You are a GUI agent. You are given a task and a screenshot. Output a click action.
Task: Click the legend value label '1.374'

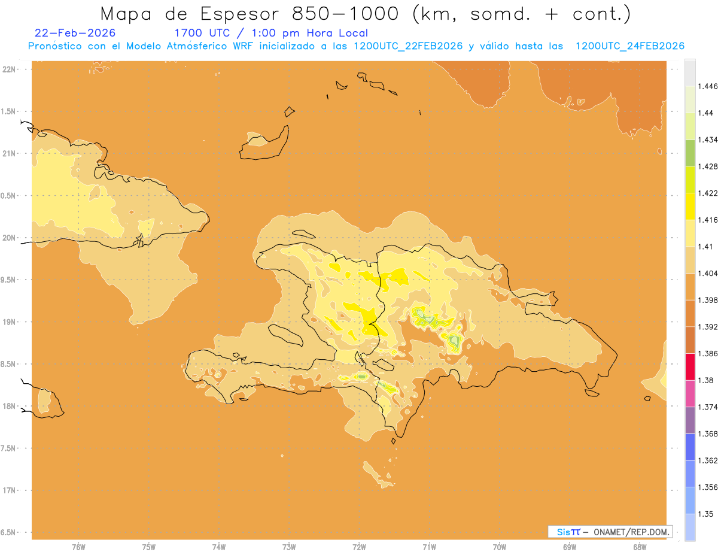(708, 407)
